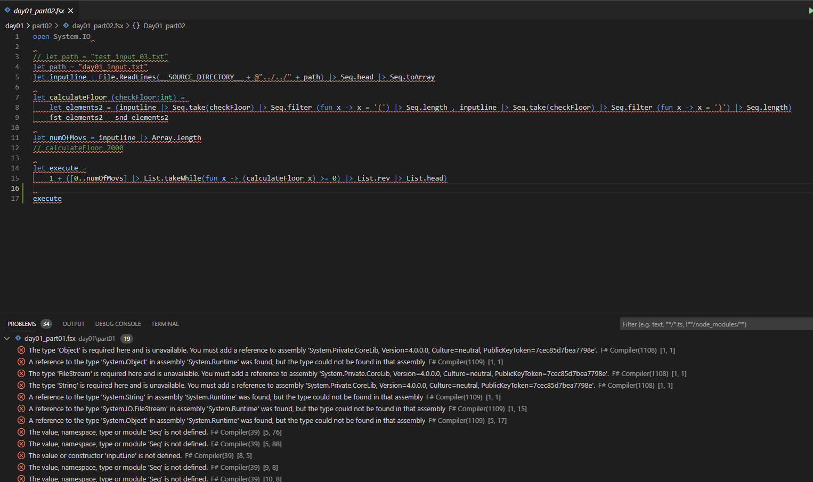The image size is (813, 482).
Task: Click the '34' problems count badge
Action: click(x=46, y=323)
